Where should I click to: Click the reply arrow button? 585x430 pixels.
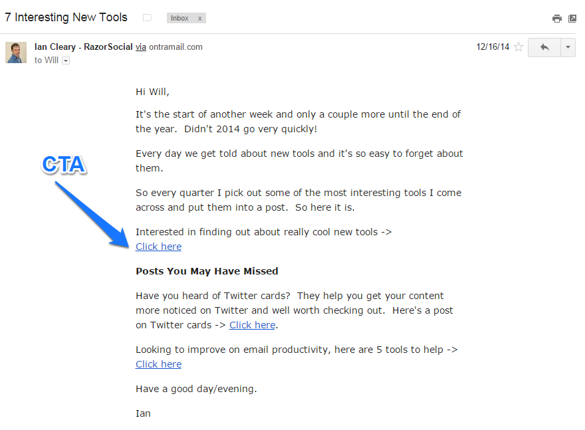544,47
